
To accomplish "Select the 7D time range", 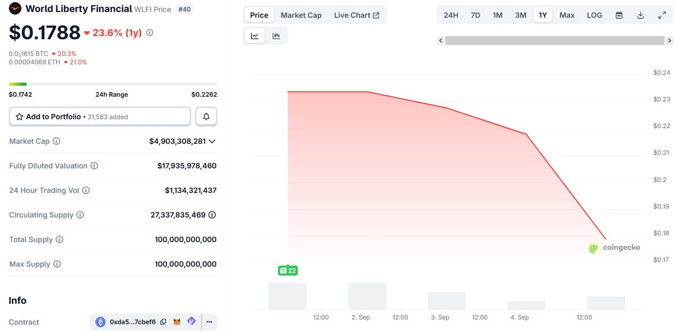I will [x=475, y=15].
